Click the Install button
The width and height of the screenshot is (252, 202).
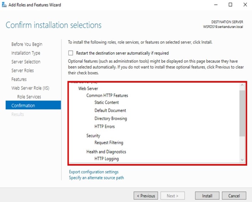[x=207, y=196]
